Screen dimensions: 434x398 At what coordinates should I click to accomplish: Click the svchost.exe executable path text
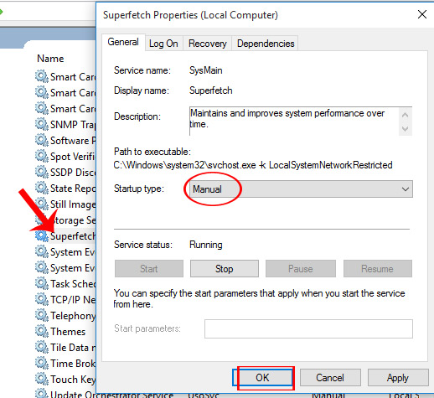tap(253, 165)
